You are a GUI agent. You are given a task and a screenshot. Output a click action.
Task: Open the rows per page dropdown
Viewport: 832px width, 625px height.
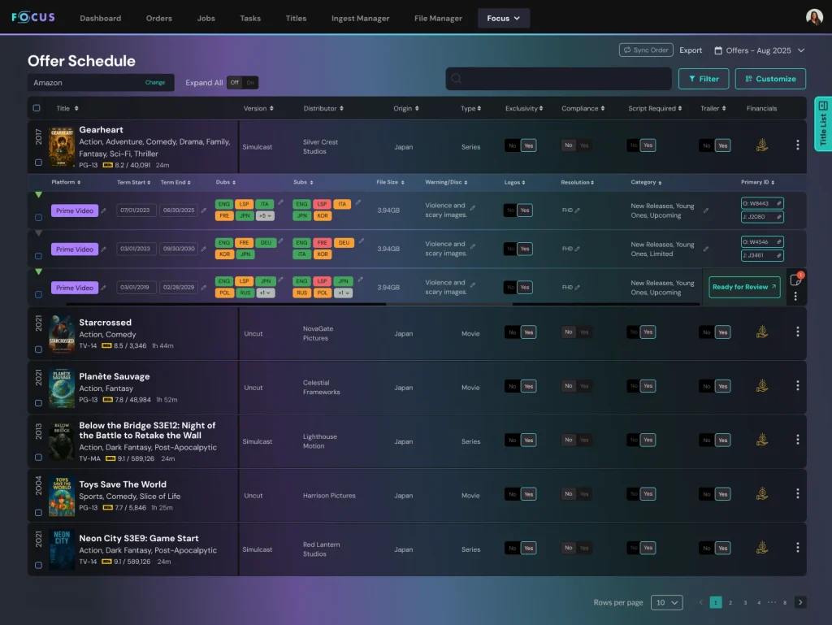coord(666,602)
